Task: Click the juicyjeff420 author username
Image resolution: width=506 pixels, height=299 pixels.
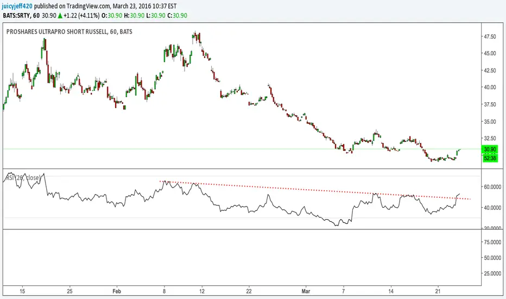Action: [x=17, y=6]
